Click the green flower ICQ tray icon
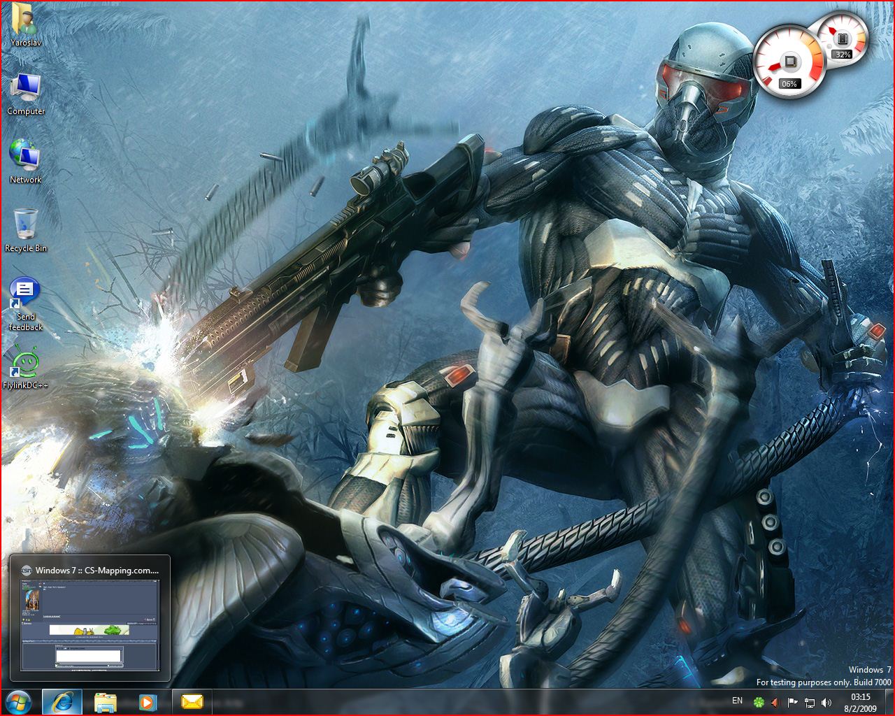The height and width of the screenshot is (716, 895). pyautogui.click(x=759, y=702)
